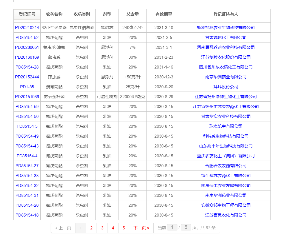Visit 重庆农药化工（集团）有限公司 holder page
282x236 pixels.
point(225,156)
